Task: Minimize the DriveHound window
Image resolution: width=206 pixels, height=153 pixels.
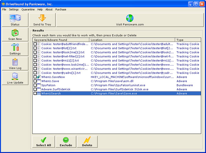Action: (x=191, y=4)
